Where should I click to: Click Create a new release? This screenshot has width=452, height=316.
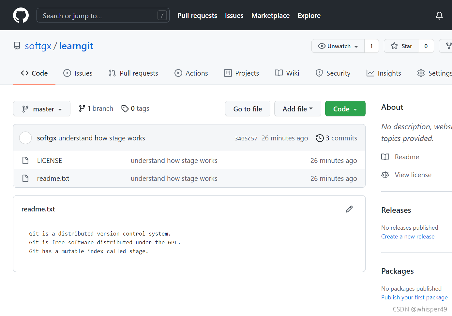408,237
